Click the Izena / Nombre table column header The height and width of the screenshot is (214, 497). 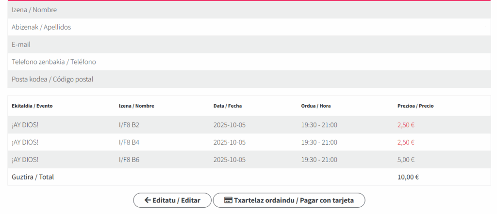(x=136, y=106)
